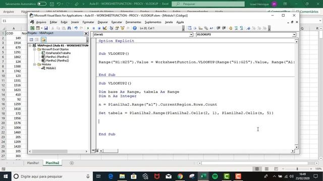Click the Project panel horizontal scrollbar
This screenshot has width=323, height=181.
pos(49,151)
